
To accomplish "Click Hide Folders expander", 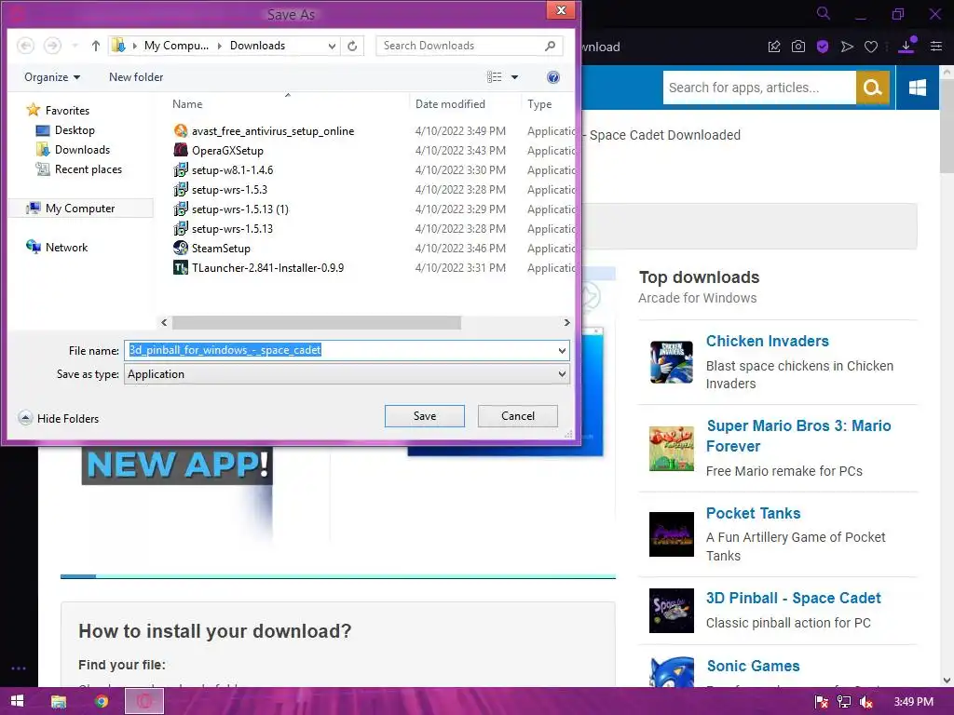I will (x=59, y=418).
